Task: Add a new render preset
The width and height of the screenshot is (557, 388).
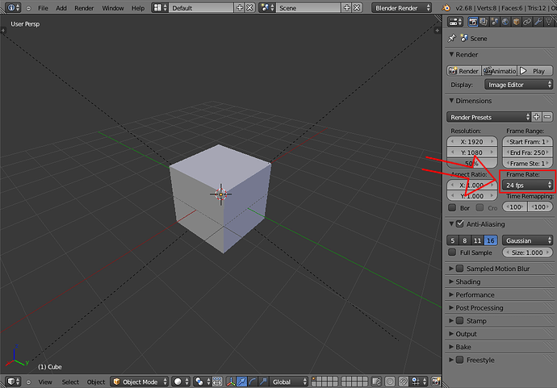Action: 536,117
